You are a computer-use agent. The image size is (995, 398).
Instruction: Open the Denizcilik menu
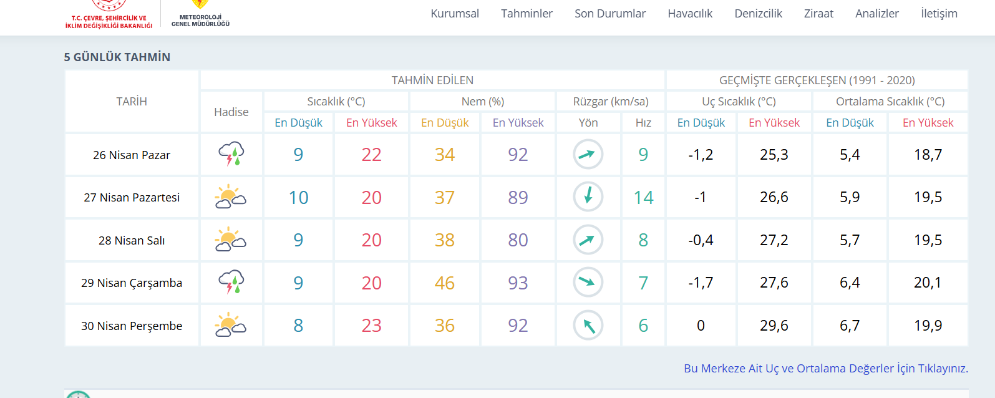758,14
